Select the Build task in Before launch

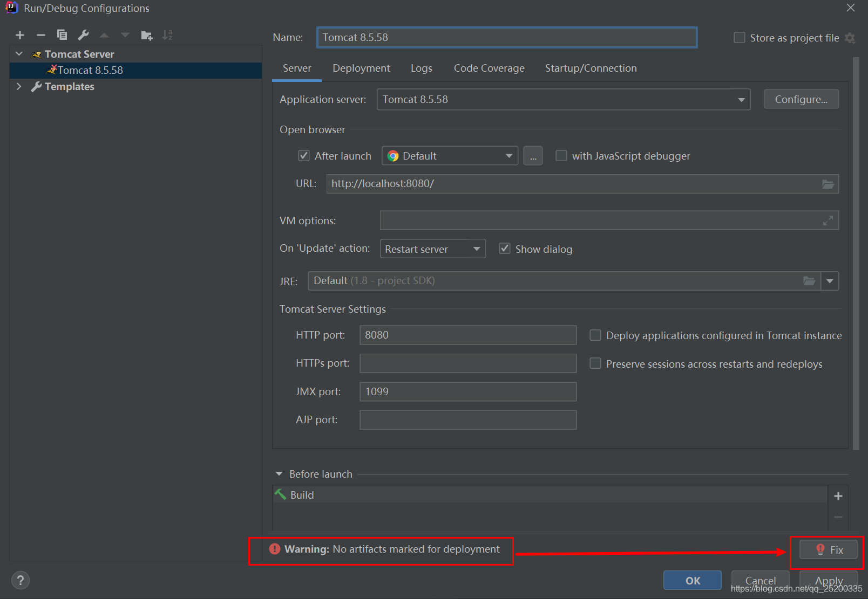(x=550, y=495)
